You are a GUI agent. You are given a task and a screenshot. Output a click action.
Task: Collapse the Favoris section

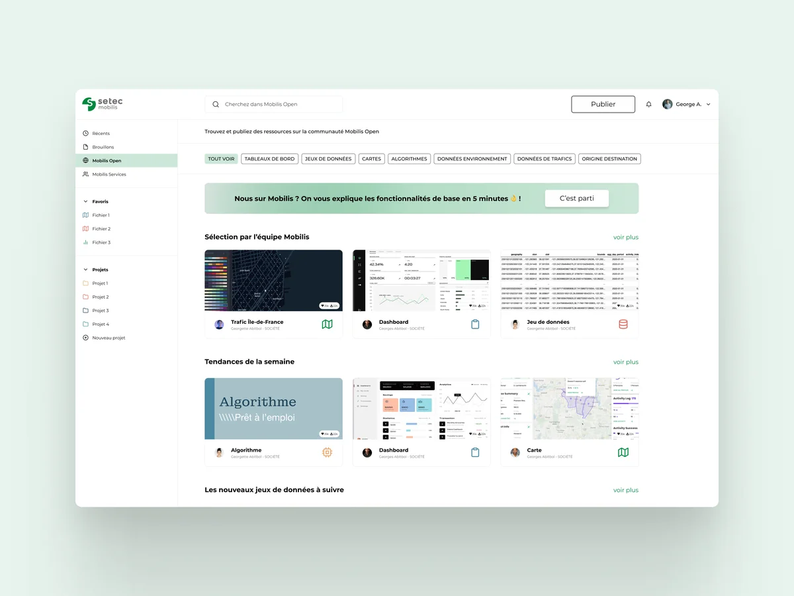[x=85, y=201]
